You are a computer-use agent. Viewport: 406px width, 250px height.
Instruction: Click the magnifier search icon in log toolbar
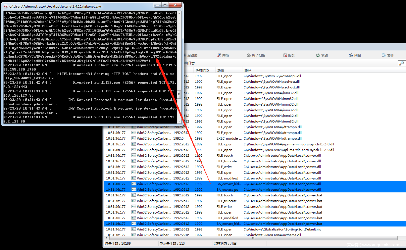coord(401,63)
